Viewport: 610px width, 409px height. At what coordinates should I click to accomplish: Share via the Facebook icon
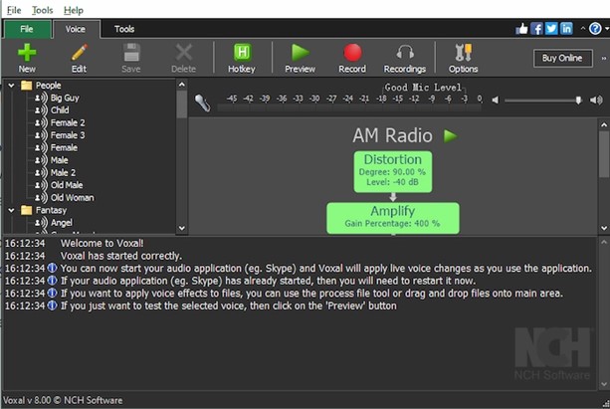coord(536,29)
